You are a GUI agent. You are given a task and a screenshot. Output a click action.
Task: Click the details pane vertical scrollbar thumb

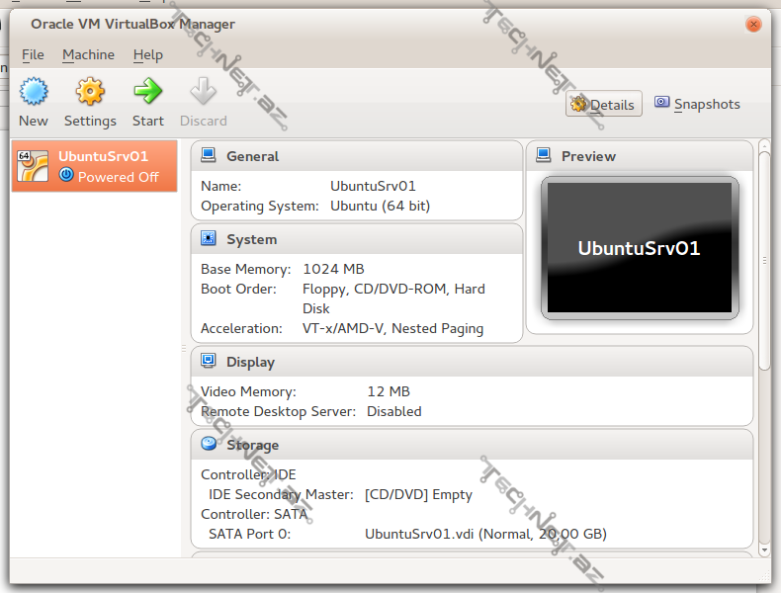tap(764, 260)
